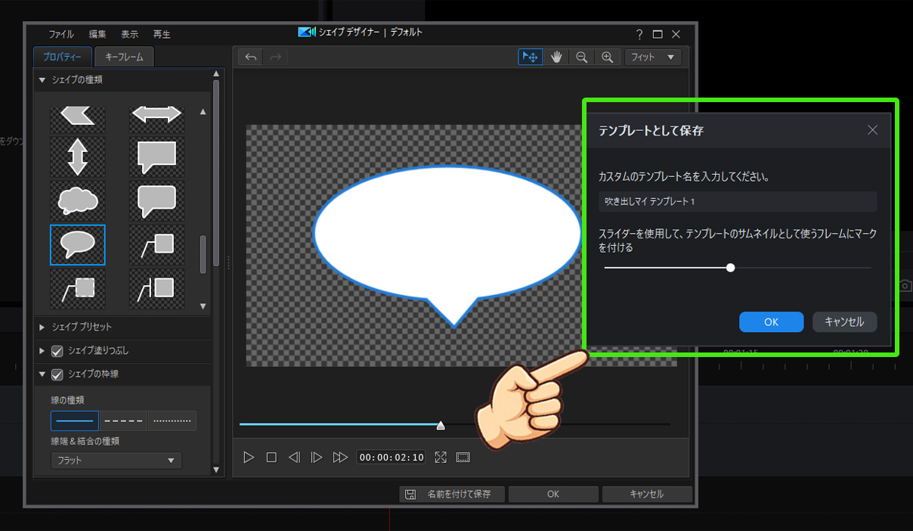The image size is (913, 531).
Task: Open the fullscreen preview icon
Action: [x=441, y=457]
